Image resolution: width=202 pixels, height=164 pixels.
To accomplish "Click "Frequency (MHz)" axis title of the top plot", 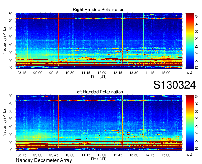I will pos(4,41).
